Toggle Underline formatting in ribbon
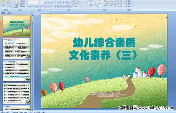The width and height of the screenshot is (176, 113). coord(34,6)
